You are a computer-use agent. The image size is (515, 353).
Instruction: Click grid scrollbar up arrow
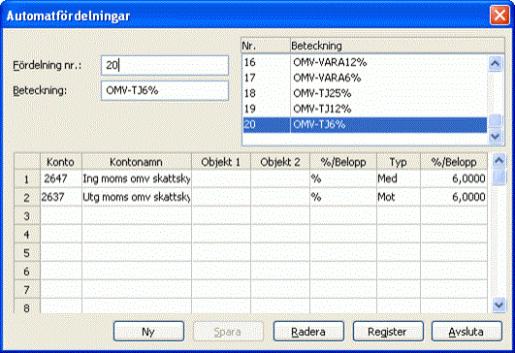click(x=499, y=160)
